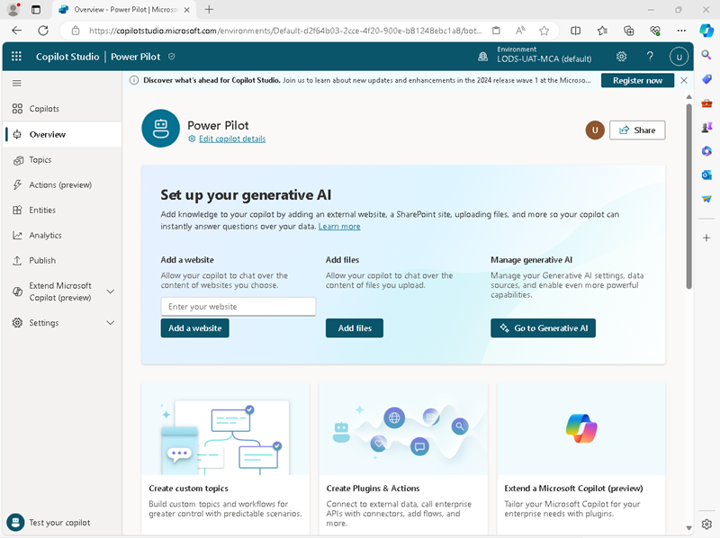
Task: Click the page vertical scrollbar
Action: coord(688,196)
